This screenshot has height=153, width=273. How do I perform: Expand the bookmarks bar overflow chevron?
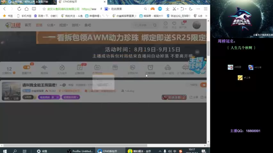point(206,16)
